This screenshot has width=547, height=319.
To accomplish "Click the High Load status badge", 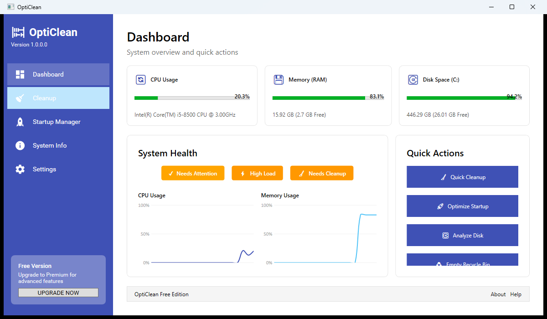I will point(257,173).
